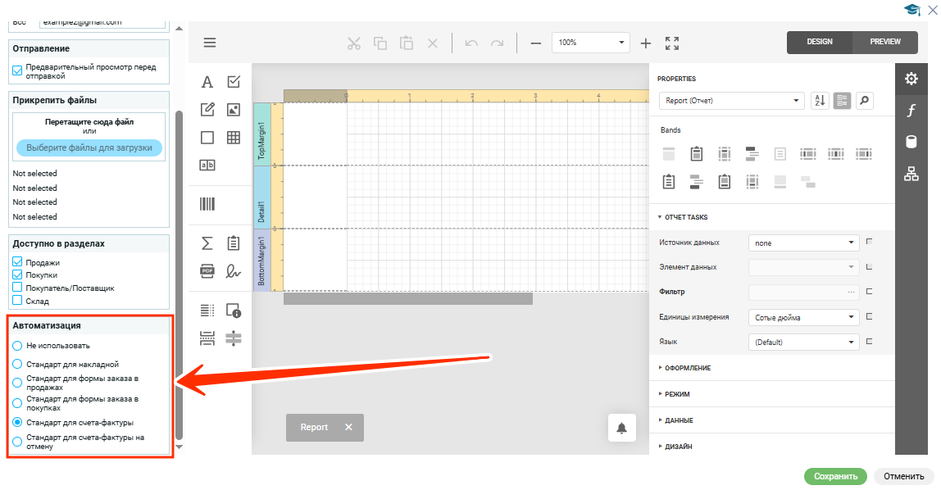Viewport: 941px width, 490px height.
Task: Open the Field List database panel
Action: tap(911, 142)
